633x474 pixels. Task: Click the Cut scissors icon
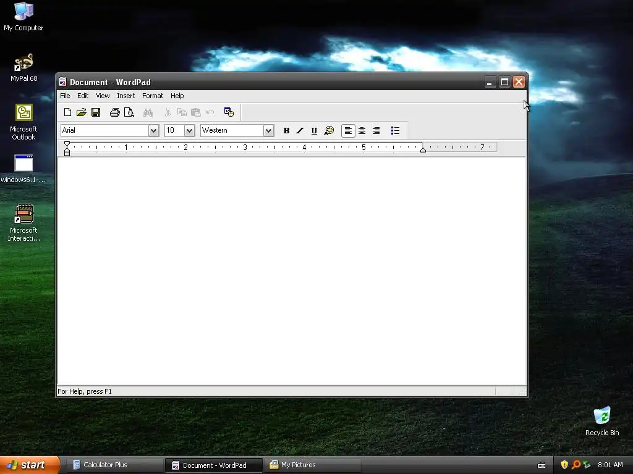[x=168, y=112]
